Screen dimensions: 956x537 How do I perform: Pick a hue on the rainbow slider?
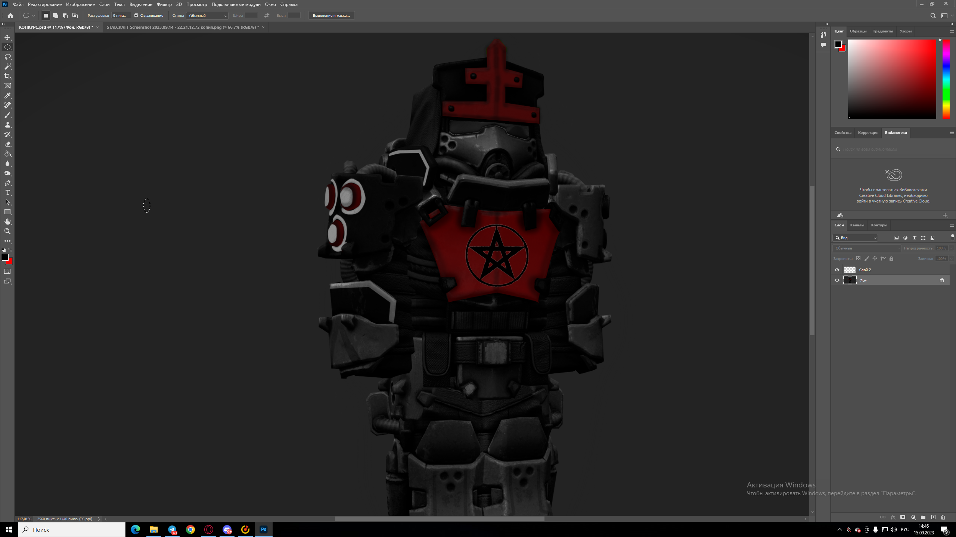point(946,79)
